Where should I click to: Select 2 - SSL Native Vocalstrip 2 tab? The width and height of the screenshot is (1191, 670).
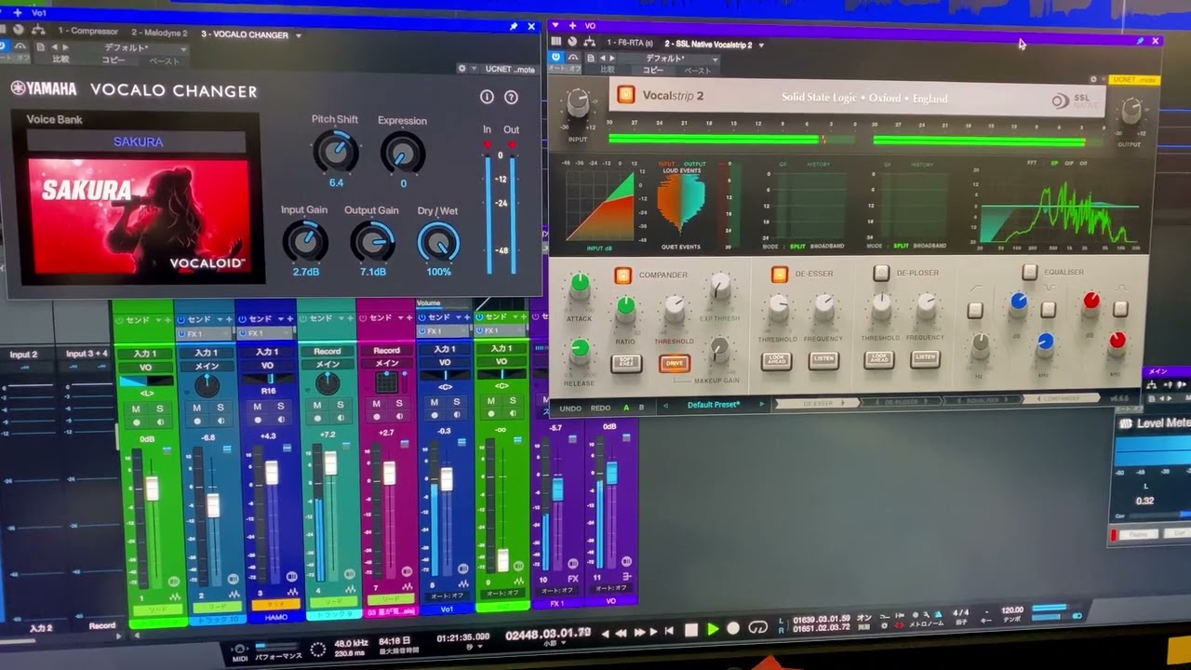click(x=708, y=45)
